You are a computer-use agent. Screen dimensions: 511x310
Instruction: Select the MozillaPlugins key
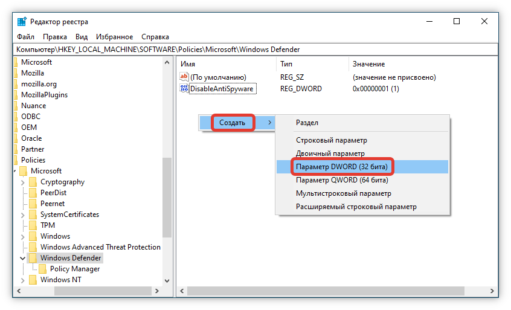[44, 95]
